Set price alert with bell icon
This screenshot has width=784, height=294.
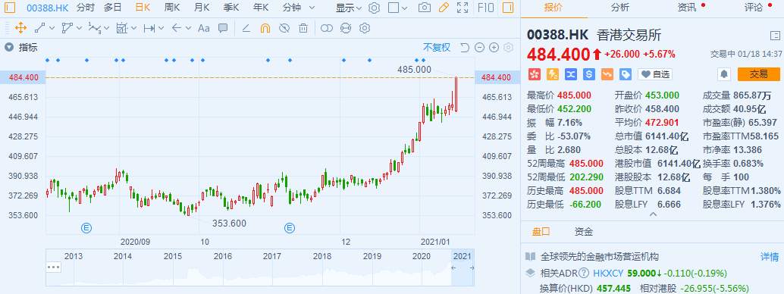coord(723,74)
